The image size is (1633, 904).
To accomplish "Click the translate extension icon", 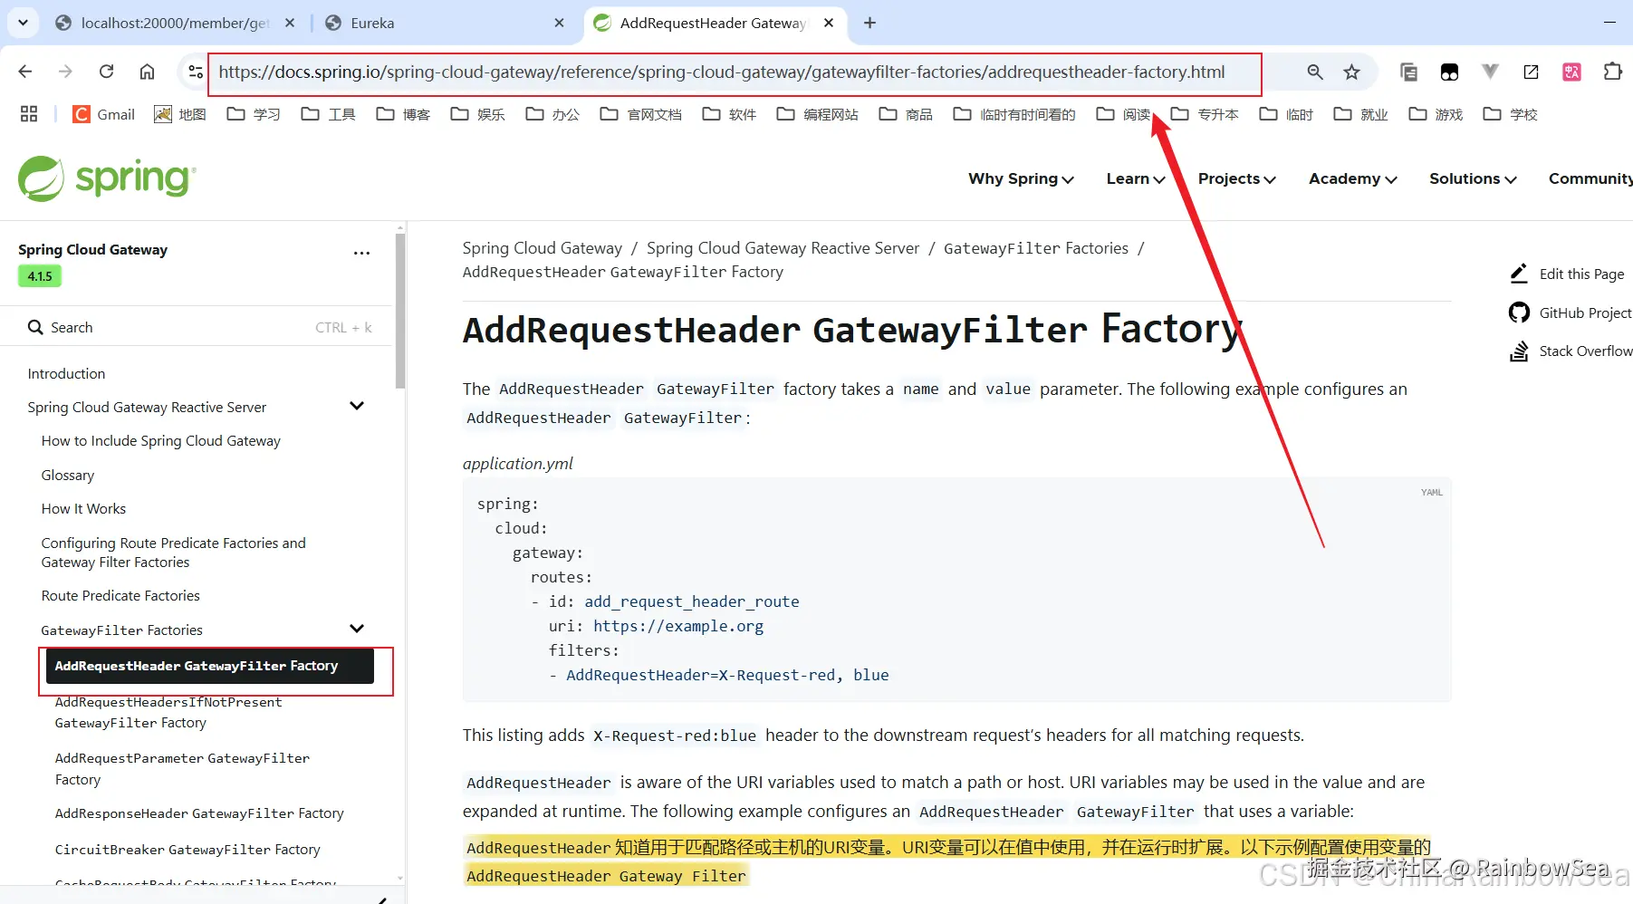I will click(1571, 72).
